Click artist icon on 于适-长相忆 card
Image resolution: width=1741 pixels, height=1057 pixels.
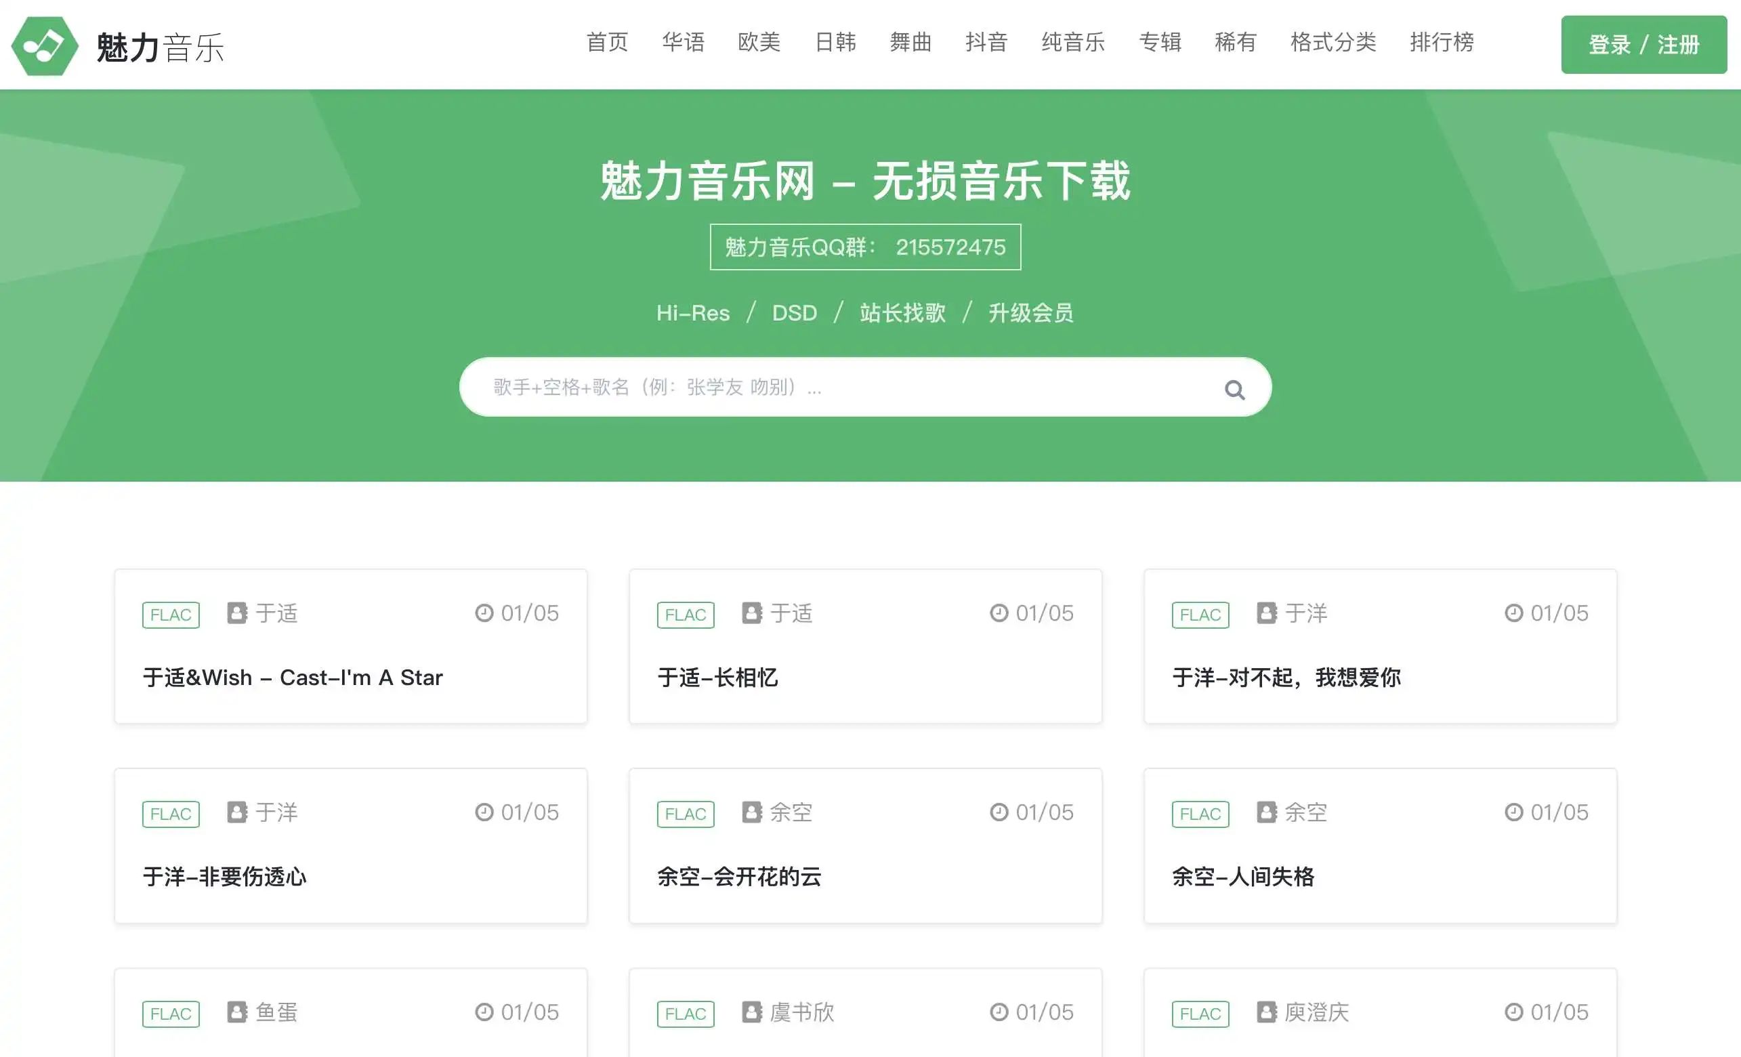[x=752, y=613]
